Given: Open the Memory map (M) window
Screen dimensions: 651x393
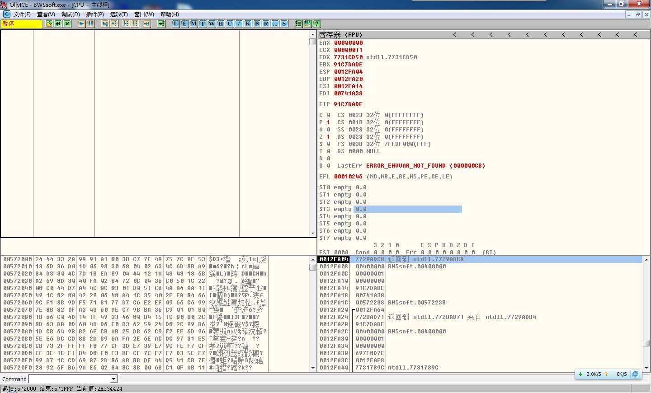Looking at the screenshot, I should click(x=193, y=24).
